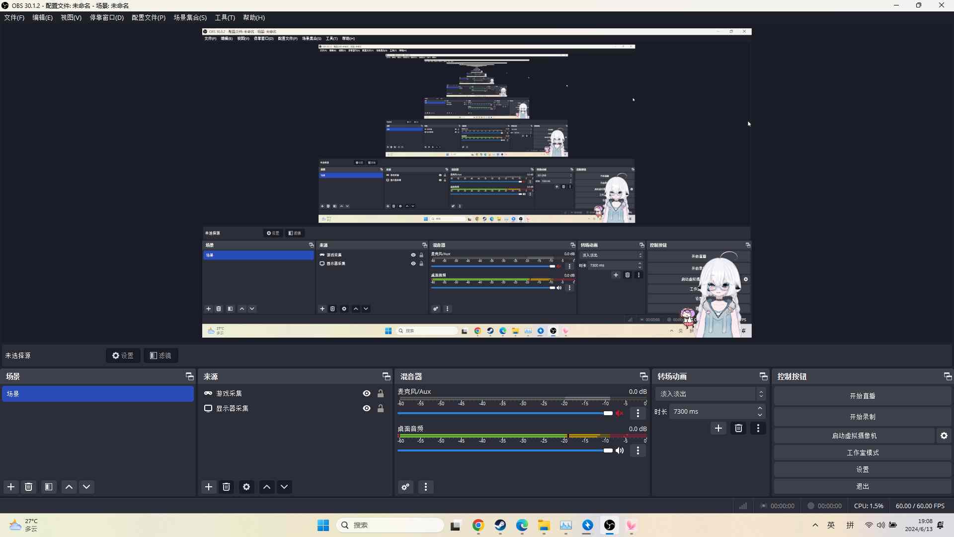The image size is (954, 537).
Task: Pop out the 转场动画 panel icon
Action: (763, 376)
